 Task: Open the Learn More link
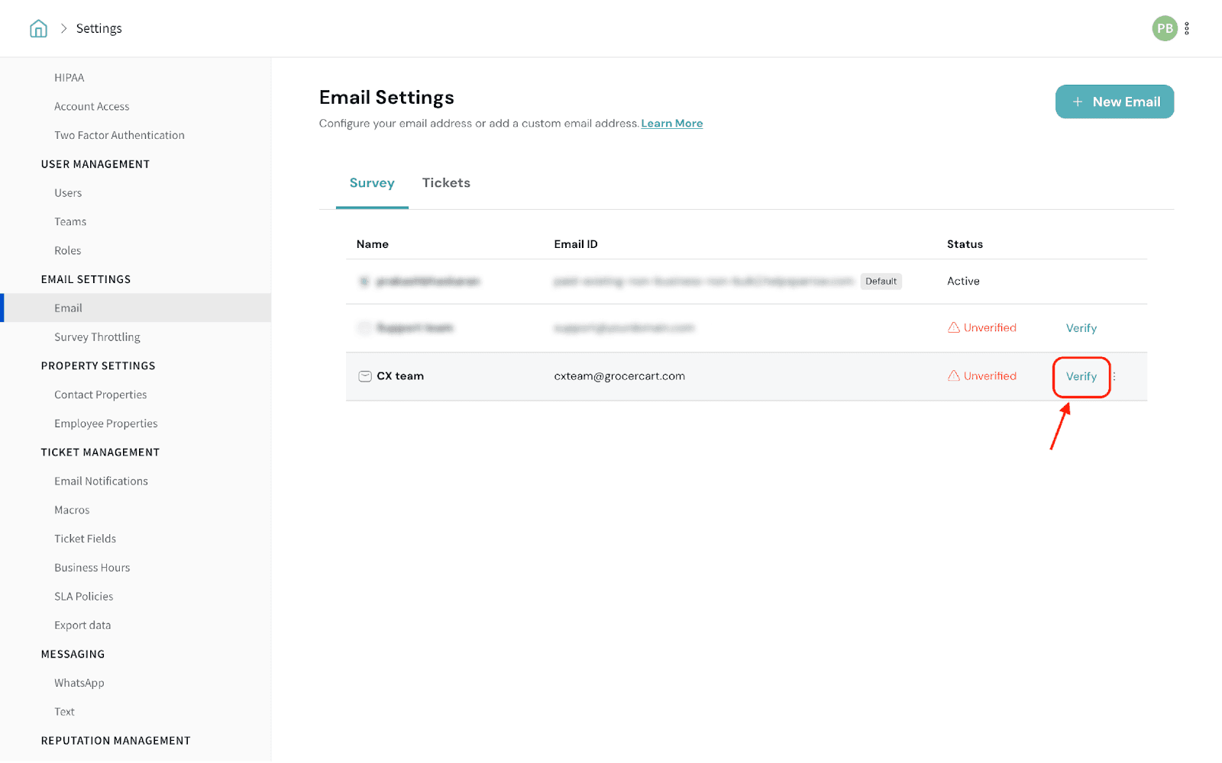pyautogui.click(x=671, y=124)
